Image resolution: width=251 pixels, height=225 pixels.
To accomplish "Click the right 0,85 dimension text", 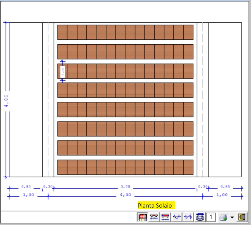I will [225, 186].
